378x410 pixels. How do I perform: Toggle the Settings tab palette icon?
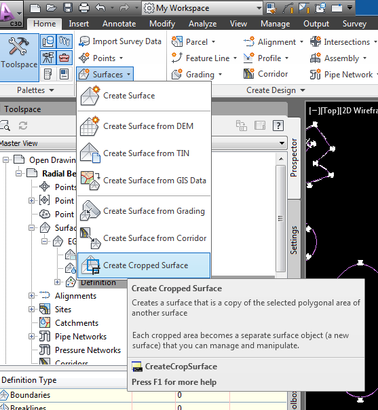click(x=64, y=41)
